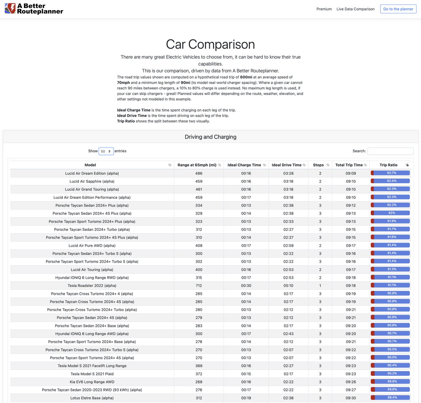
Task: Click range value 388 for Model S Long Range
Action: (199, 366)
